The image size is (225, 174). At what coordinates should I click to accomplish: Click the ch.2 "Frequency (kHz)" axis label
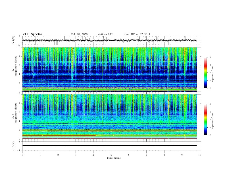[16, 113]
